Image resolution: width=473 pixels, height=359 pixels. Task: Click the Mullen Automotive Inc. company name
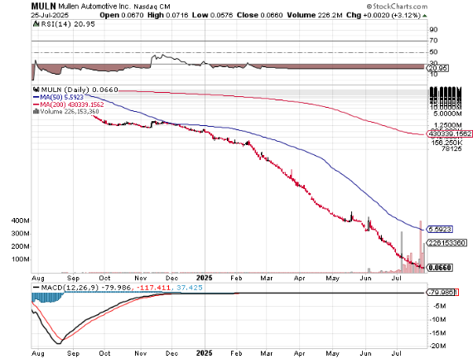(x=95, y=7)
